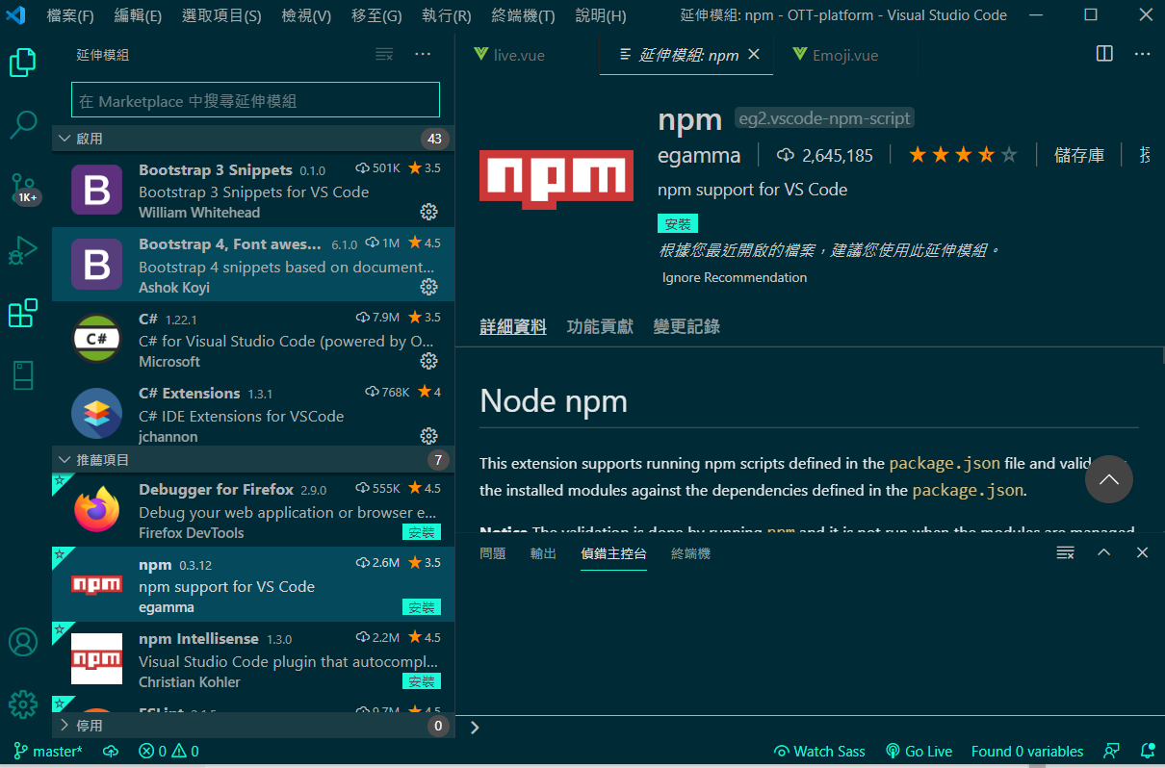
Task: Open the 說明(H) menu
Action: click(x=600, y=15)
